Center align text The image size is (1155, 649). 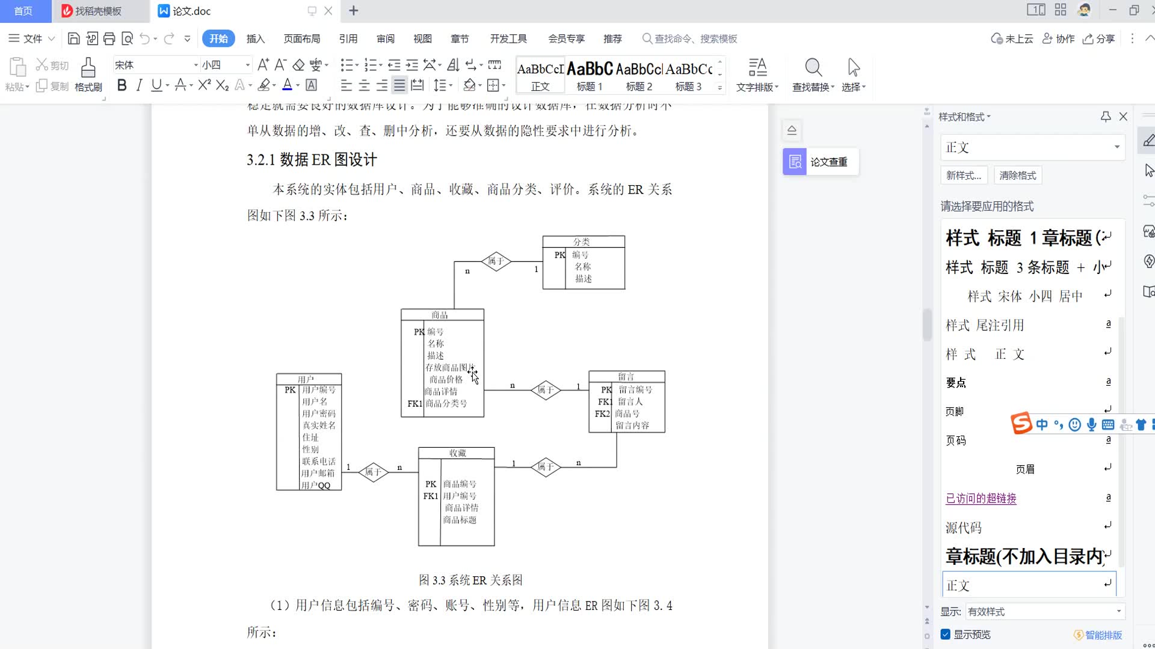[x=364, y=85]
